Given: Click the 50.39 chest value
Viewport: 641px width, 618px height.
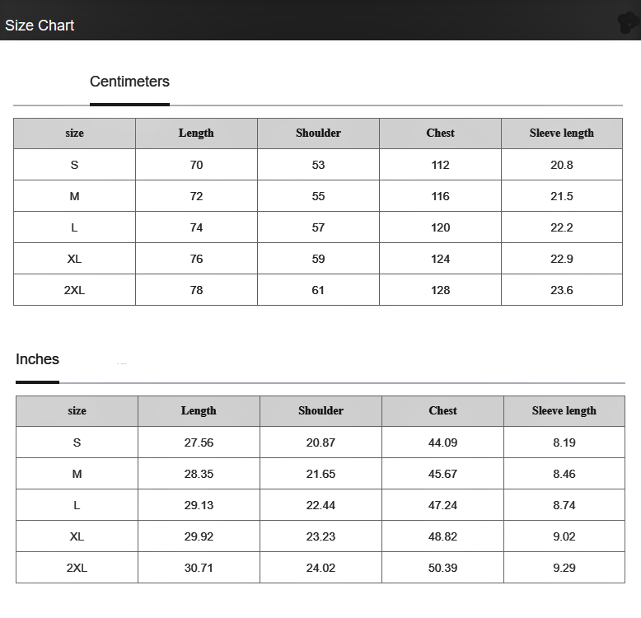Looking at the screenshot, I should click(442, 568).
